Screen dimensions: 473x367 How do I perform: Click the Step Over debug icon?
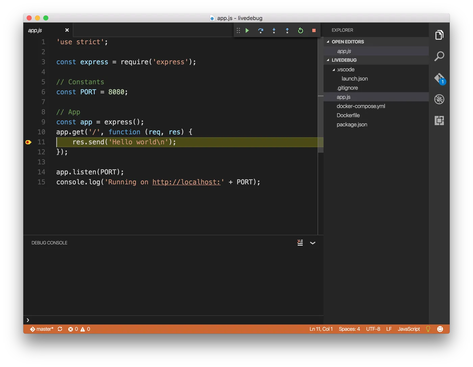coord(260,30)
